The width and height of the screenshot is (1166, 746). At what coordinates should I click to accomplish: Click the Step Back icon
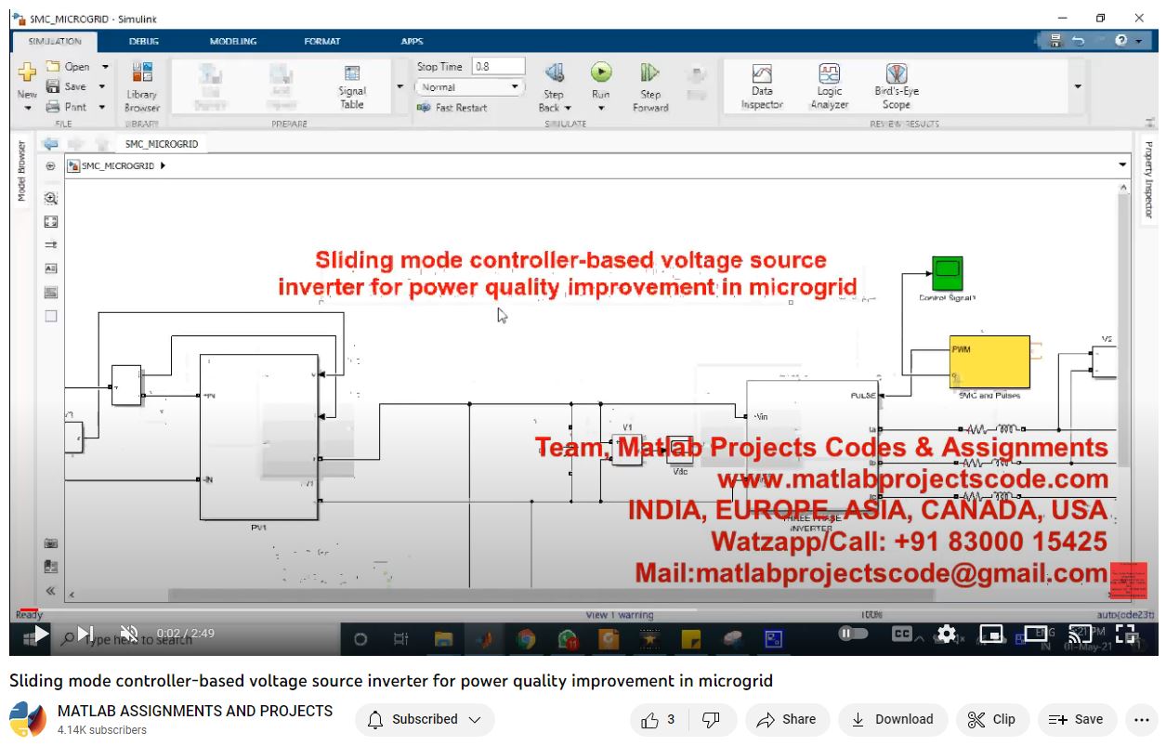(x=554, y=74)
